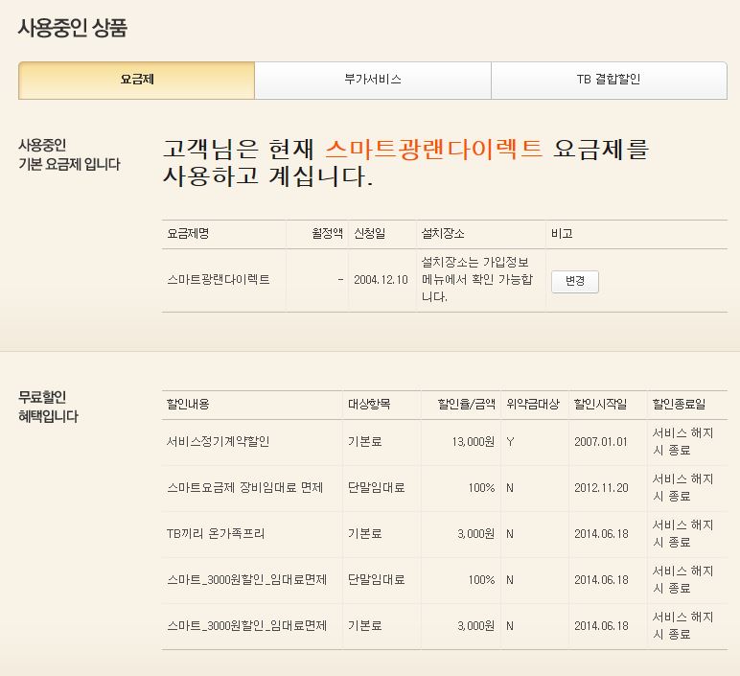The image size is (740, 676).
Task: Click the TB끼리 온가족프리 discount item
Action: click(x=216, y=534)
